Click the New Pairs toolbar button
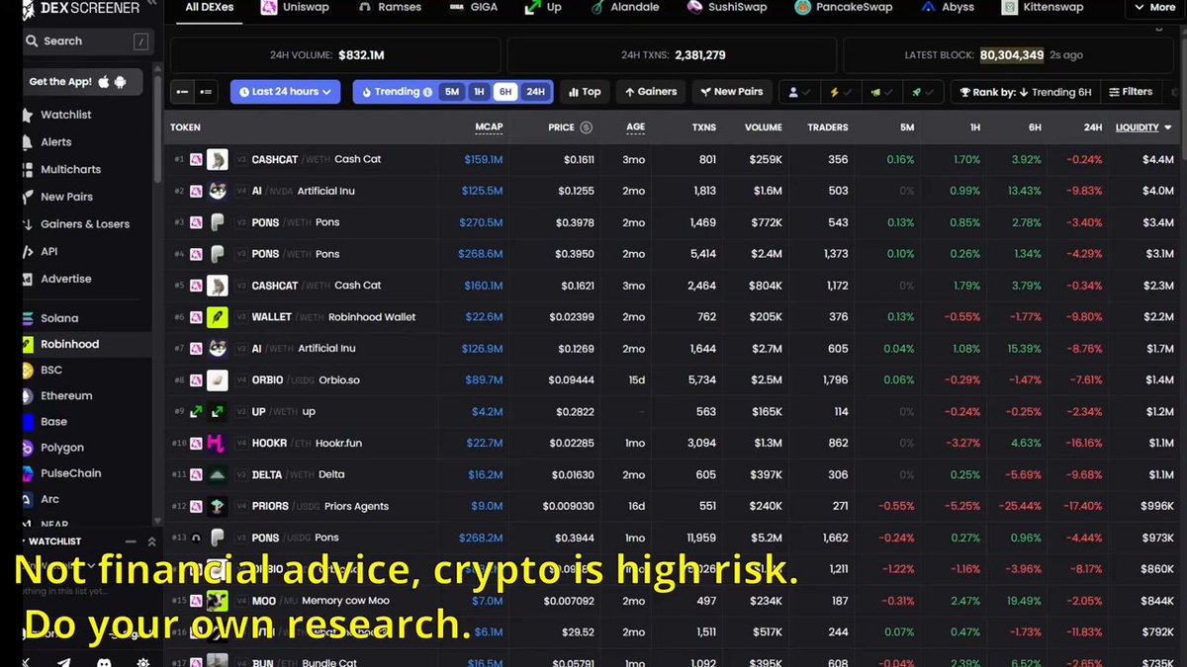The image size is (1187, 667). (732, 92)
